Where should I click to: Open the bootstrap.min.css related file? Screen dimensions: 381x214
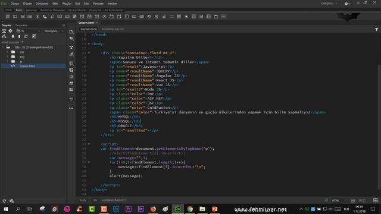pos(113,29)
